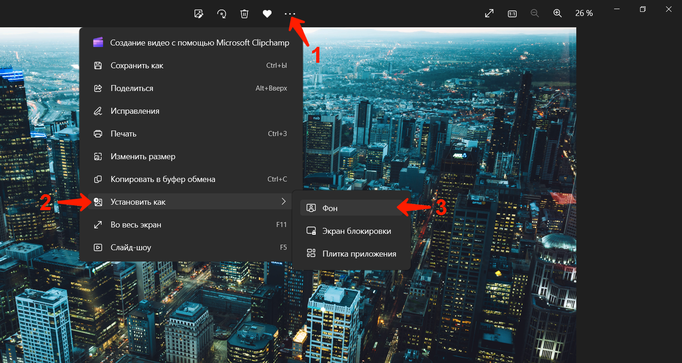Click the edit image icon in toolbar
Image resolution: width=682 pixels, height=363 pixels.
[x=199, y=14]
